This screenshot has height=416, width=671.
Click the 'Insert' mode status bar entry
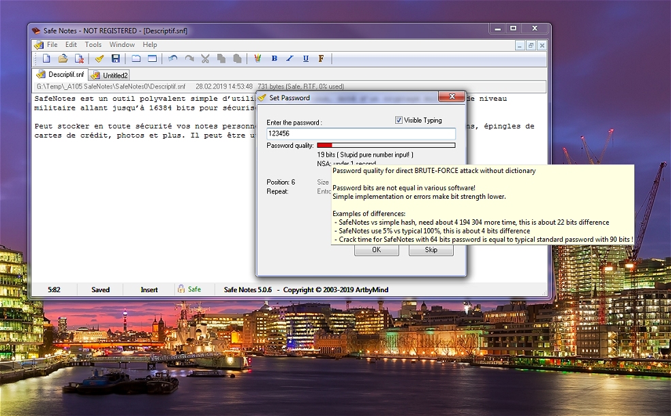[x=149, y=289]
